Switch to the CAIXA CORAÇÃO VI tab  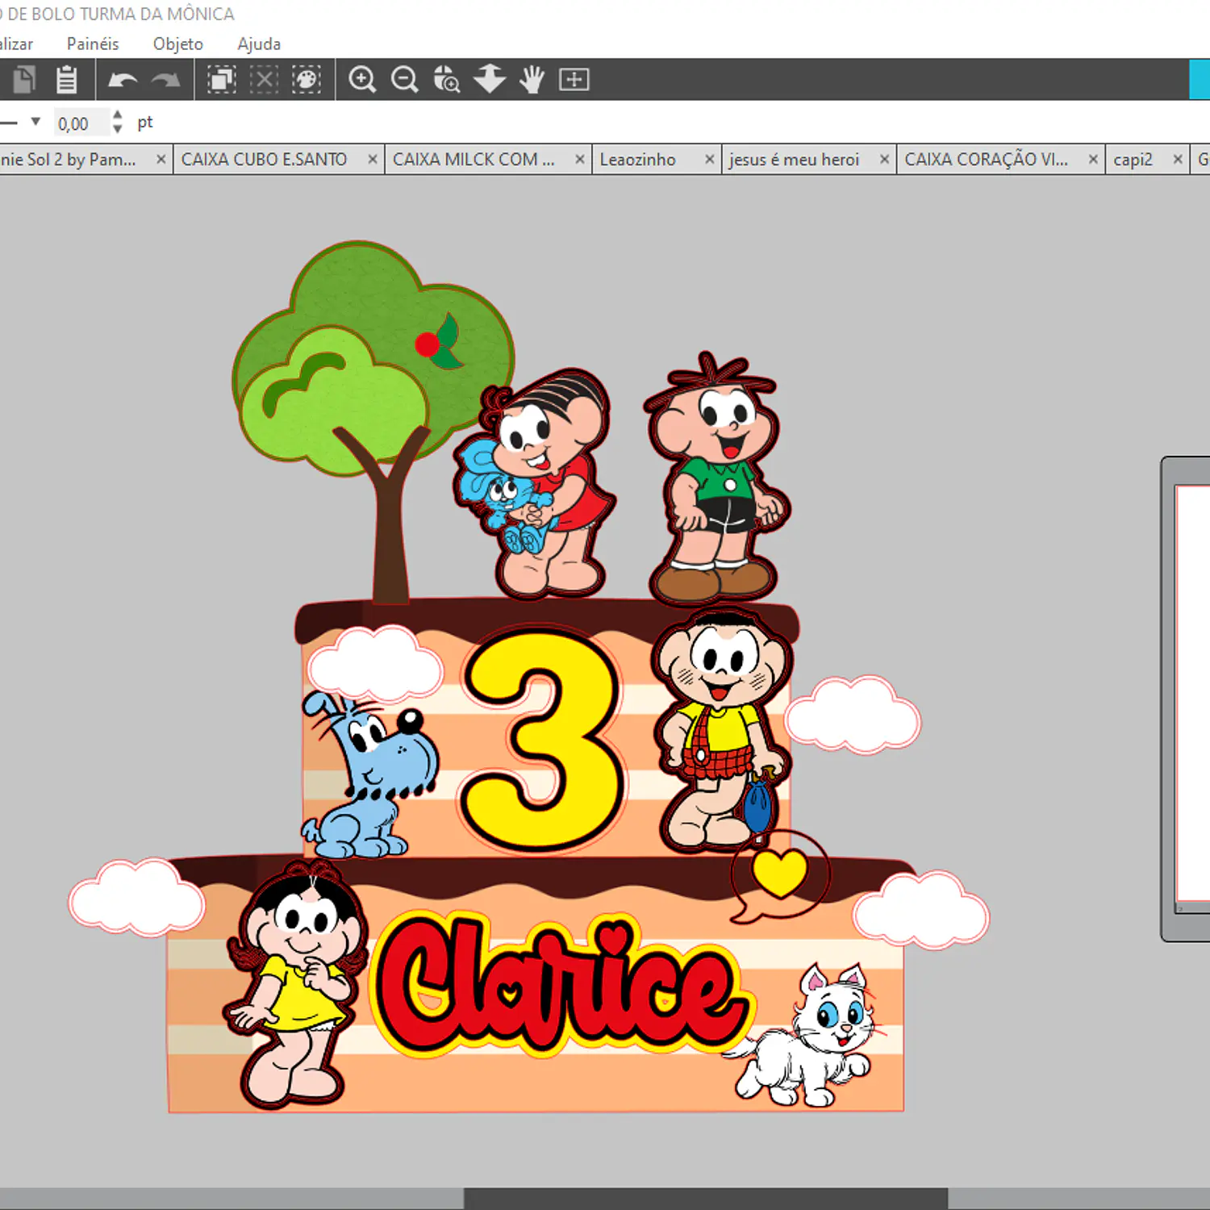[1000, 160]
